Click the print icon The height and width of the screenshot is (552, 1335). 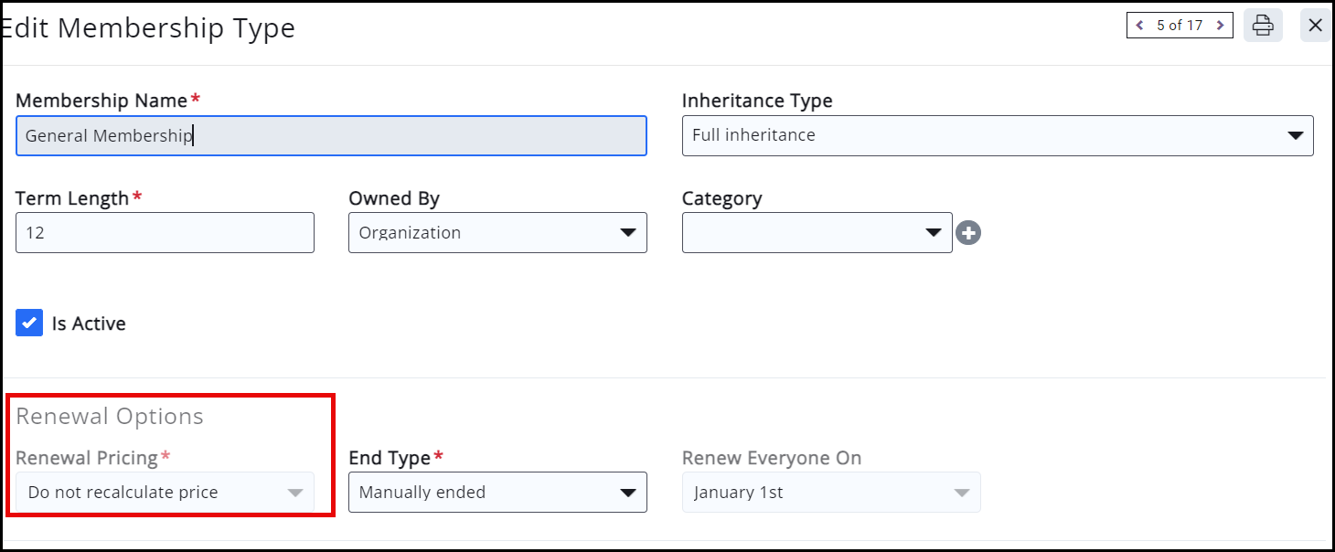pos(1263,26)
